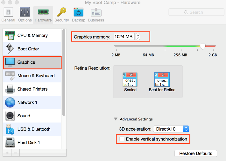
Task: Select USB & Bluetooth in sidebar
Action: pyautogui.click(x=34, y=129)
